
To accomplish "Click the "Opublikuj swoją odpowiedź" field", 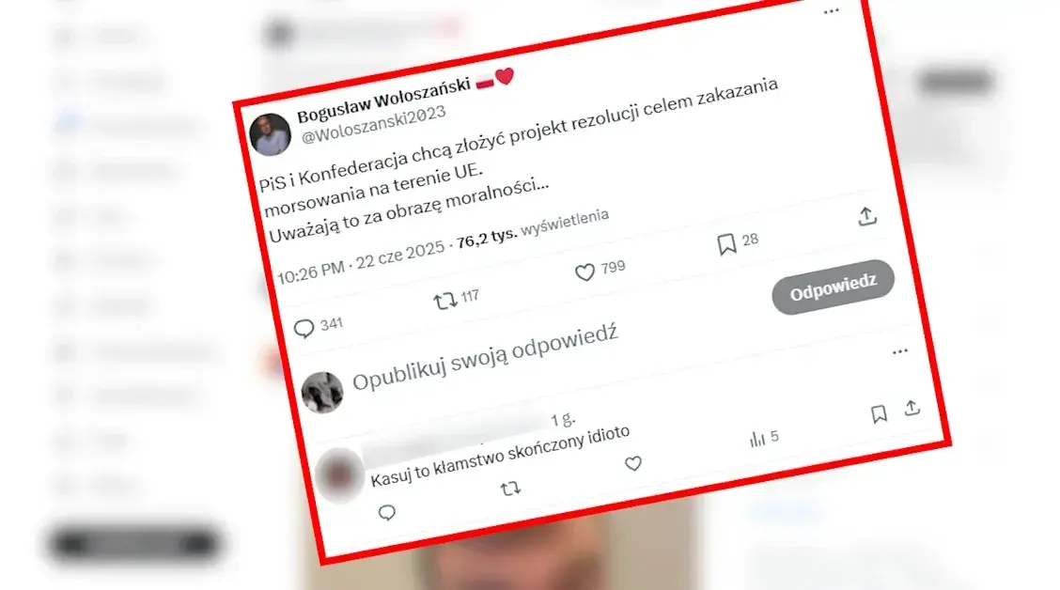I will [485, 358].
